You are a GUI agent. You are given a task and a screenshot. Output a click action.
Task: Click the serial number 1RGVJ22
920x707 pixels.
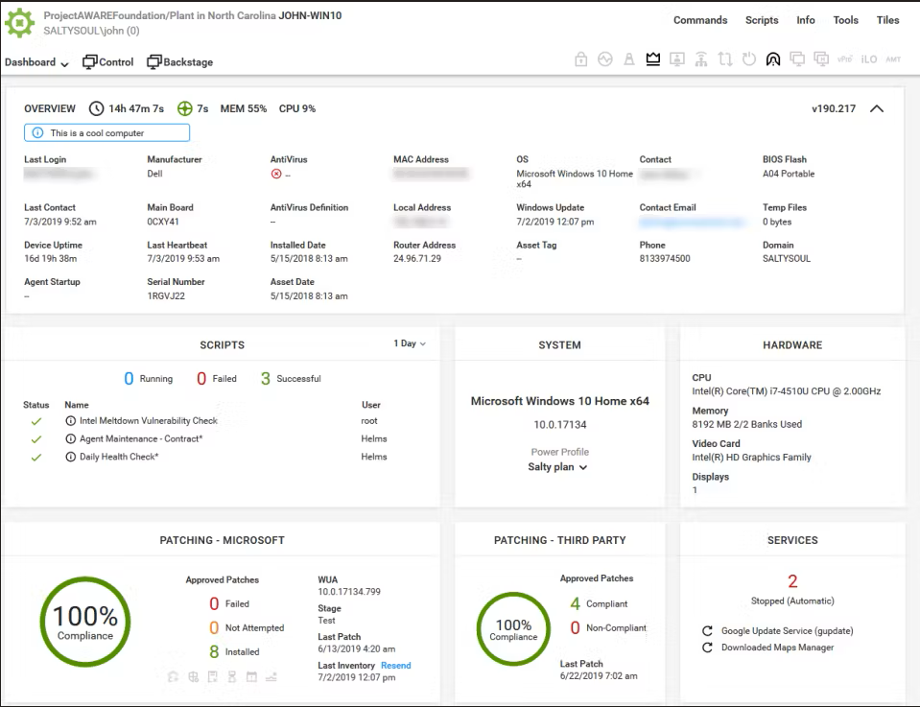(x=166, y=295)
